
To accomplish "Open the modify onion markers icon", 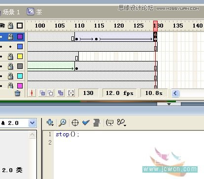I will [x=71, y=93].
